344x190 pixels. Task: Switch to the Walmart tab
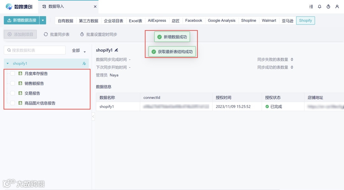[269, 20]
